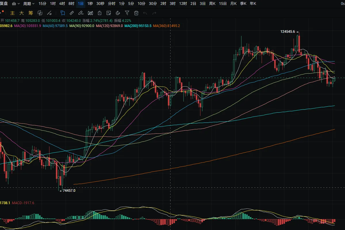Switch to 周K weekly candles

(212, 4)
